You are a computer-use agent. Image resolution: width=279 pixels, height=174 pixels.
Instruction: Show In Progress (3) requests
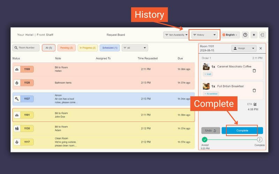point(88,48)
